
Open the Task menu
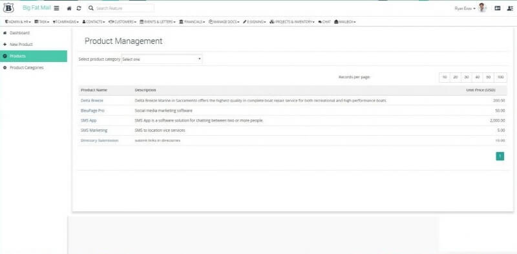[x=42, y=22]
